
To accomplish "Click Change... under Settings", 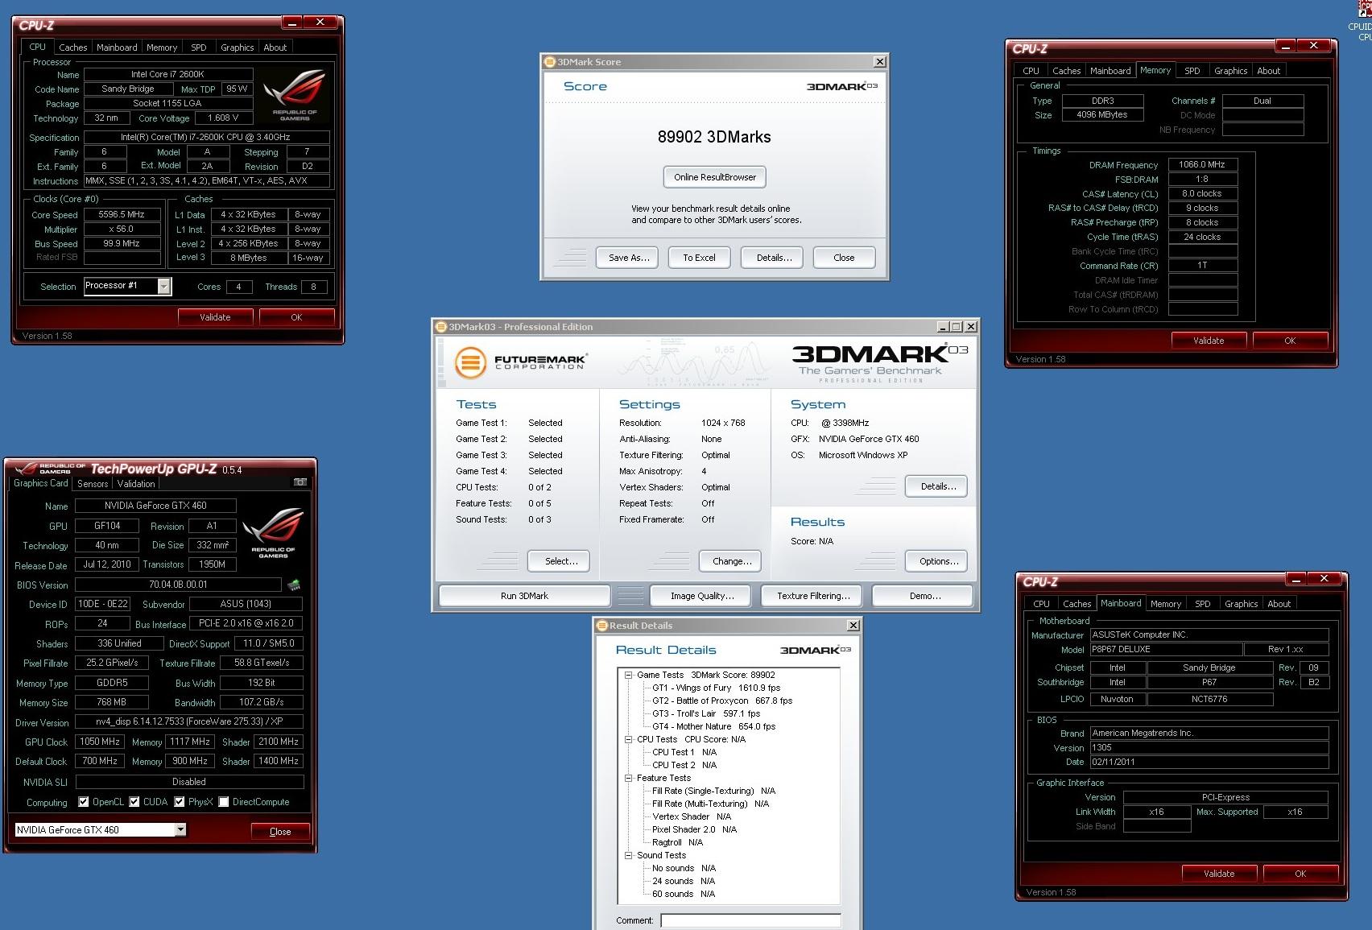I will 732,561.
